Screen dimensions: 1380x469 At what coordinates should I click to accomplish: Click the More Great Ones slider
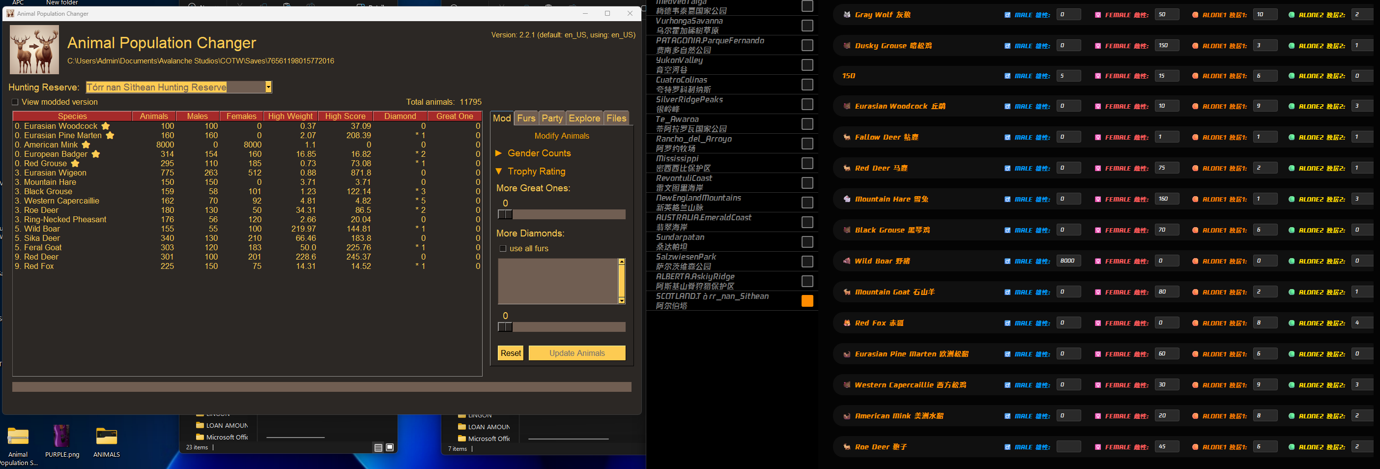[x=561, y=214]
